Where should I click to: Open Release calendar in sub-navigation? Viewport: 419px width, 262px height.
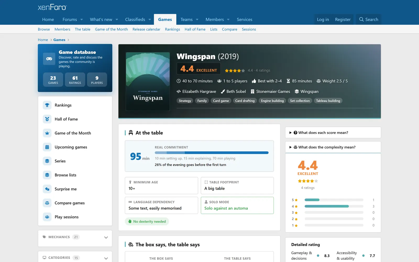point(146,29)
